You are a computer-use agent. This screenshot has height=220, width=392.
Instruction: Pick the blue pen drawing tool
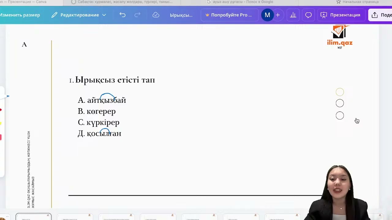(x=5, y=96)
